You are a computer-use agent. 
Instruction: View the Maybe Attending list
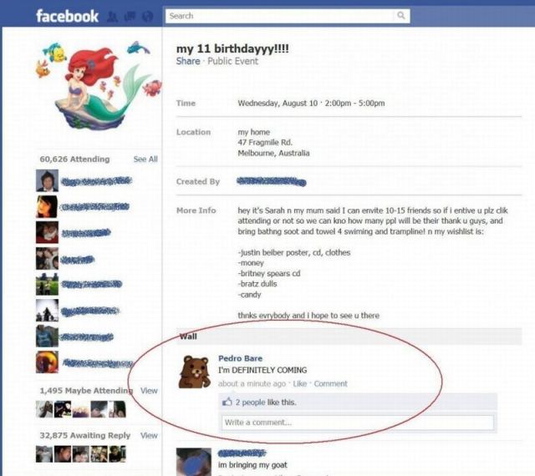tap(149, 391)
